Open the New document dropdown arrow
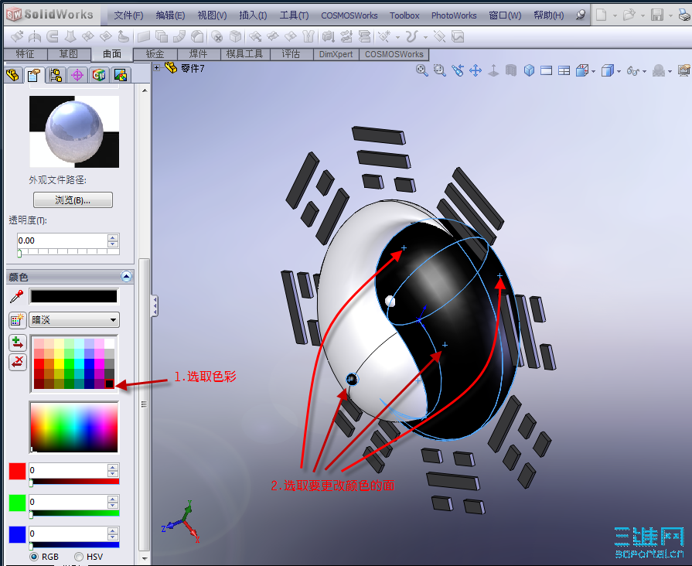692x566 pixels. coord(615,16)
